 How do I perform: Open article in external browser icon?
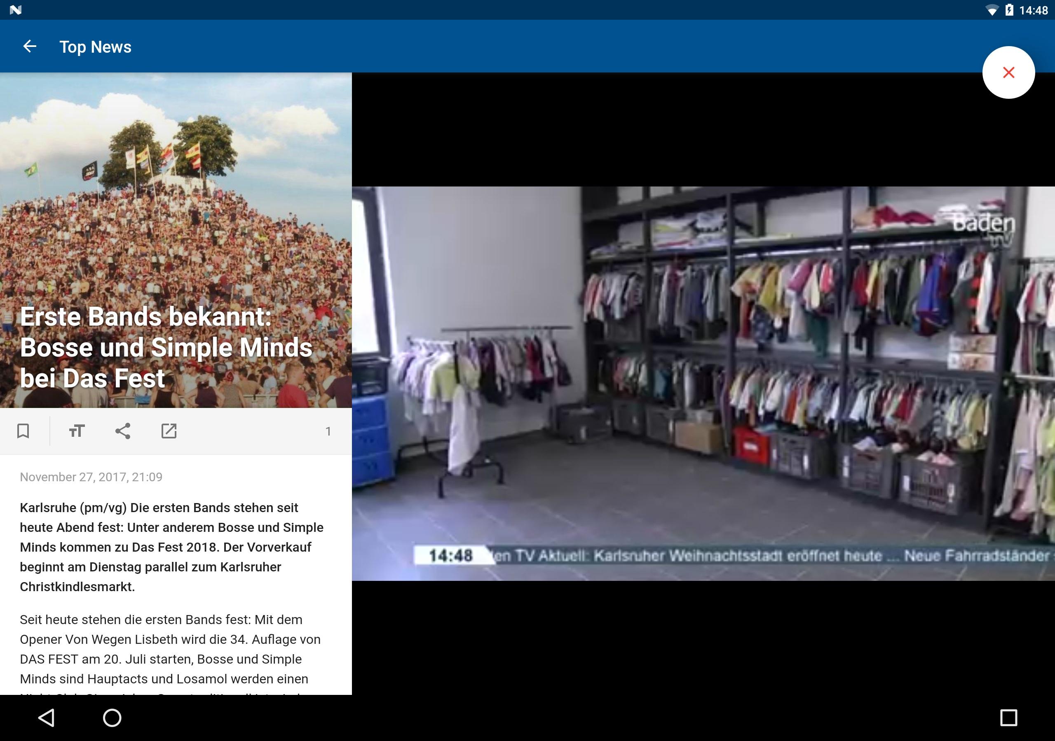tap(169, 431)
